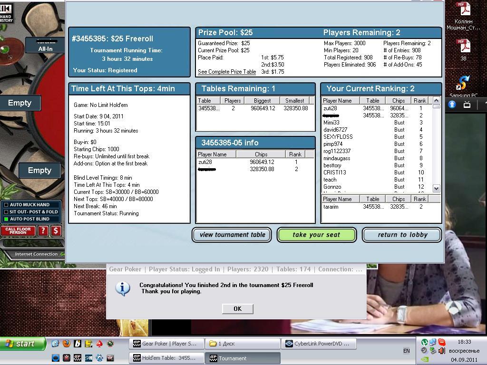Image resolution: width=487 pixels, height=365 pixels.
Task: Switch to Tournament taskbar window
Action: (243, 358)
